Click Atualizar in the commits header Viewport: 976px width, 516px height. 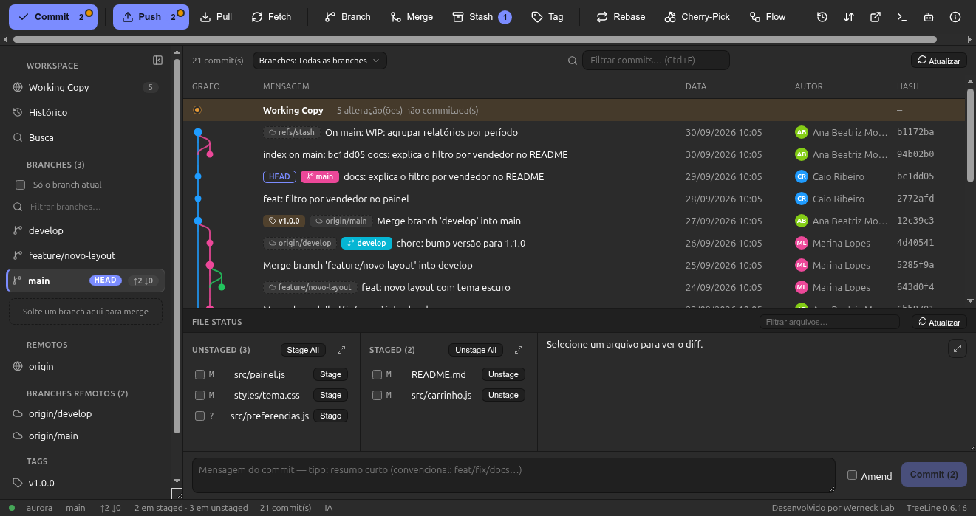click(938, 61)
